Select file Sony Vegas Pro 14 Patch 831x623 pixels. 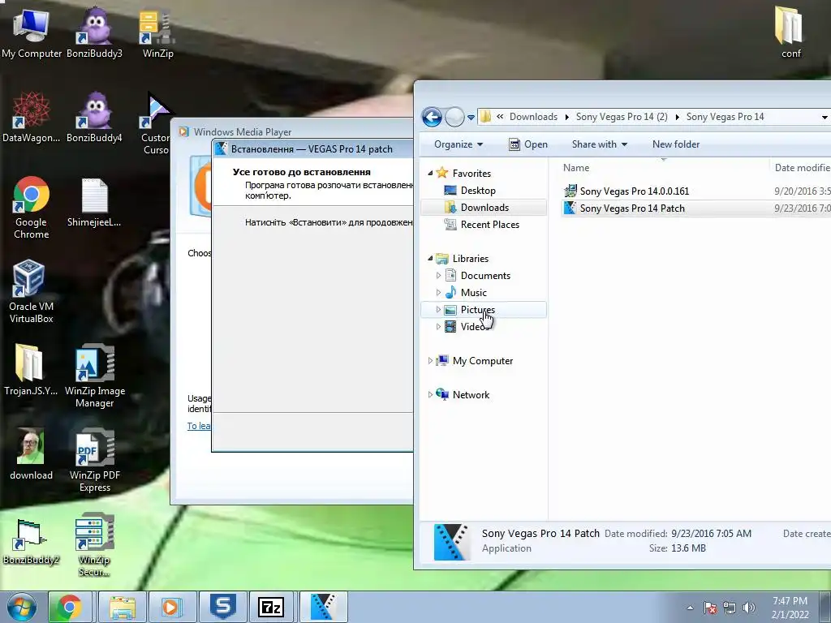pyautogui.click(x=631, y=208)
